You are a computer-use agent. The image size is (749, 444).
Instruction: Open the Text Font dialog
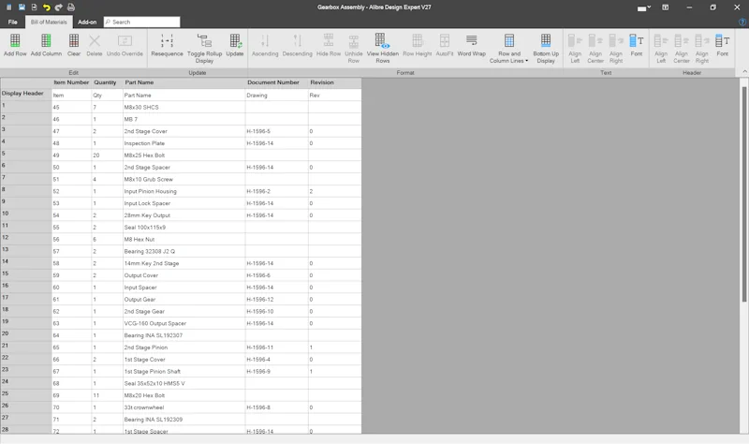coord(637,45)
